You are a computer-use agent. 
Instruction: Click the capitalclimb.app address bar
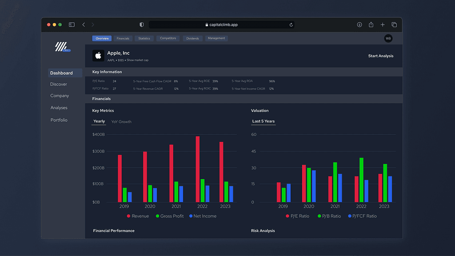(x=221, y=25)
